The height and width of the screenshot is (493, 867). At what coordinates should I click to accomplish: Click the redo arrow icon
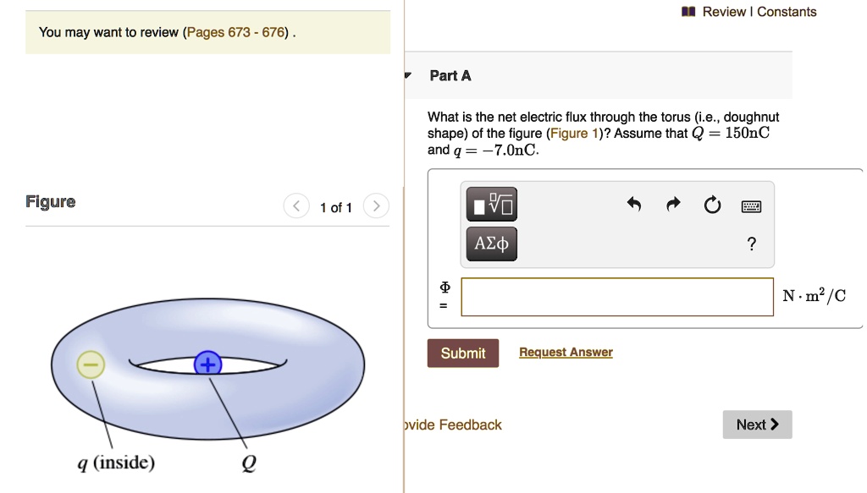point(673,205)
